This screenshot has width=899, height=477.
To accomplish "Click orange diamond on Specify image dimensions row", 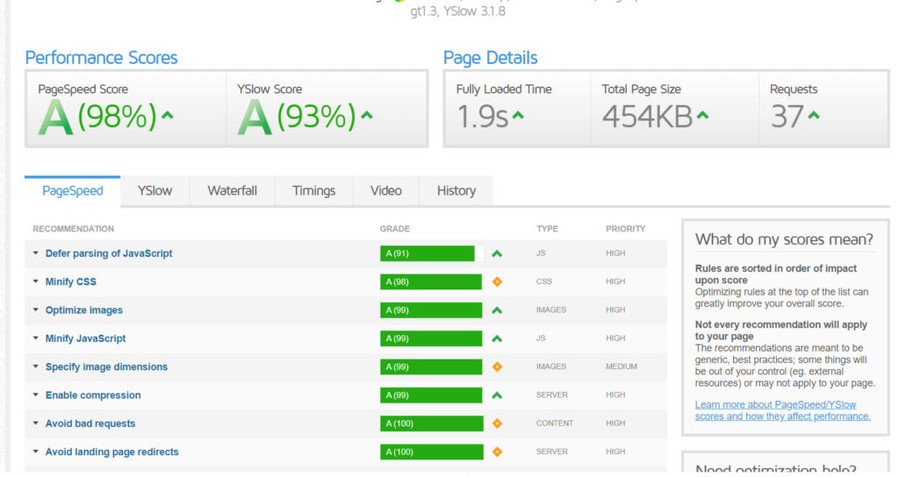I will click(x=497, y=367).
